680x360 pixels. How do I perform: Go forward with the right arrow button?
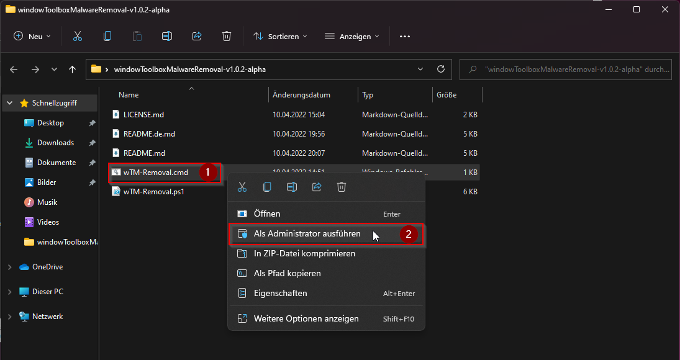pos(35,70)
